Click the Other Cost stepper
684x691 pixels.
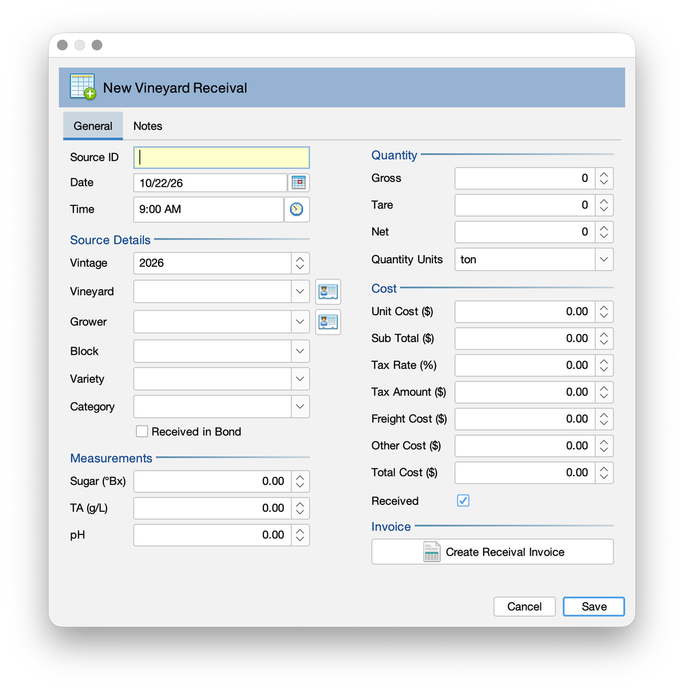604,447
